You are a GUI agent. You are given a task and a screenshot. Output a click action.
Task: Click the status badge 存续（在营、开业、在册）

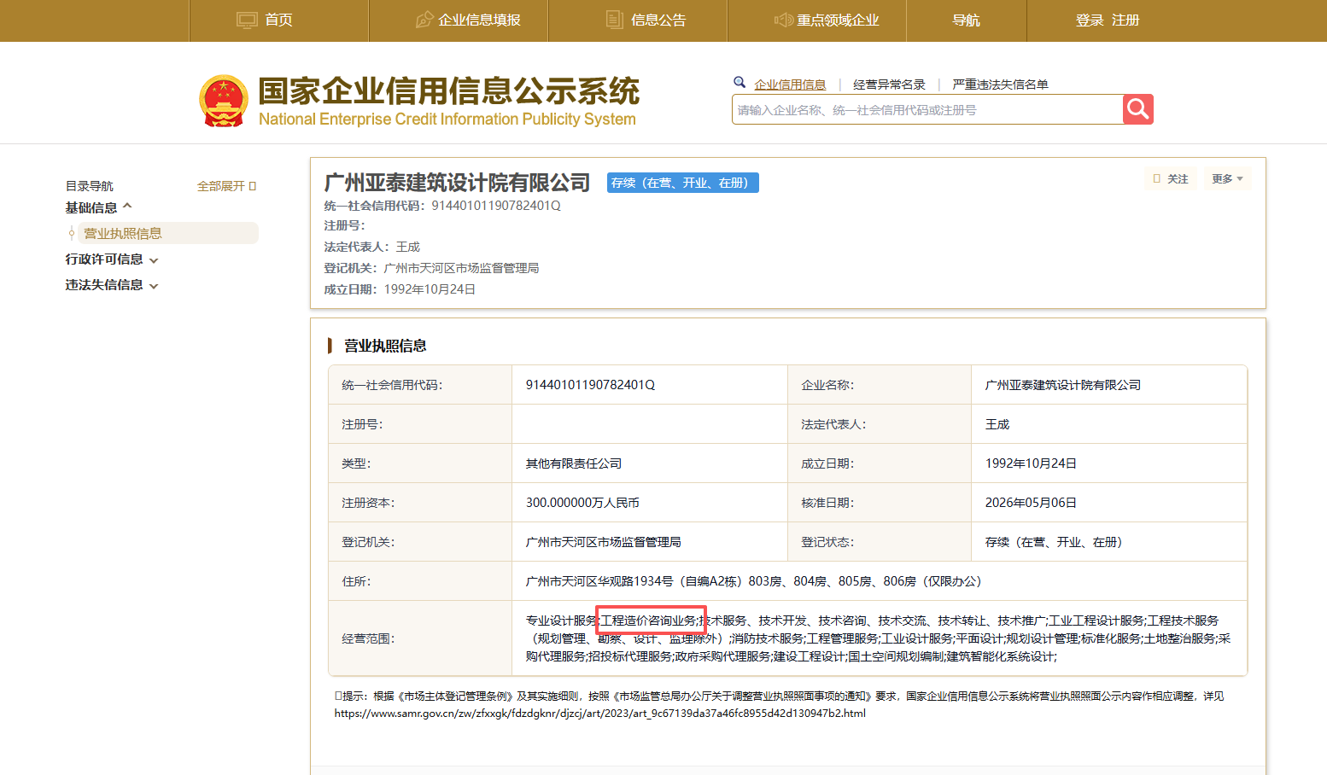pos(683,183)
